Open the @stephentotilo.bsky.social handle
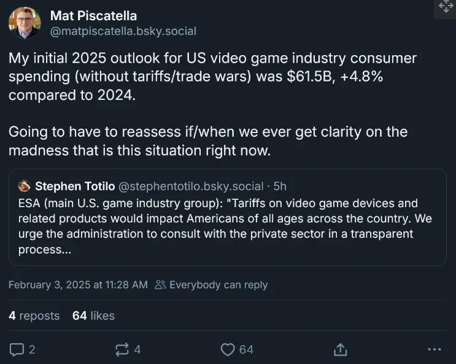The image size is (456, 364). (190, 186)
